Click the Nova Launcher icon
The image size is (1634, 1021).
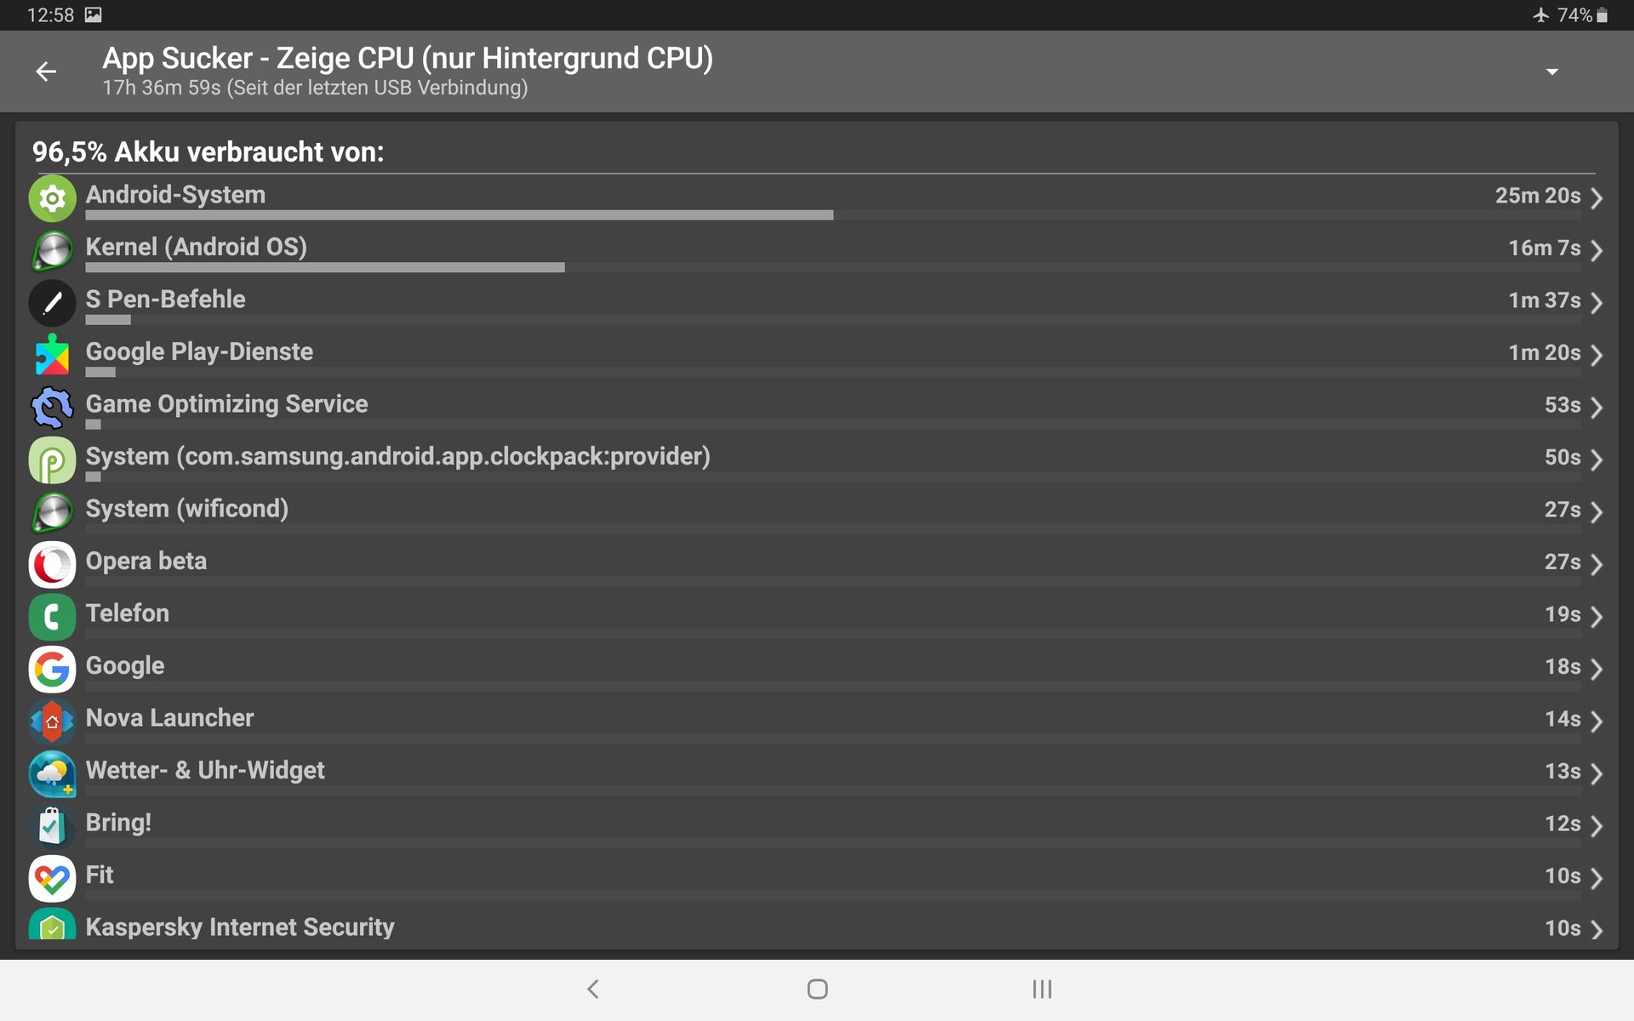[52, 722]
